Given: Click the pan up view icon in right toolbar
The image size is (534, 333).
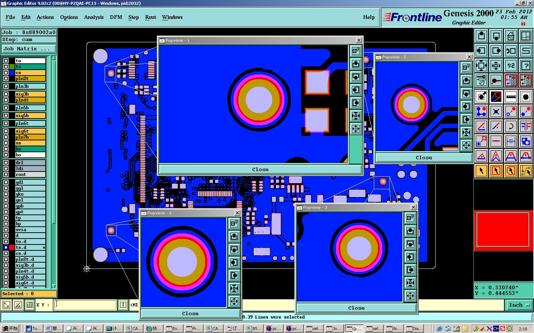Looking at the screenshot, I should [x=481, y=36].
